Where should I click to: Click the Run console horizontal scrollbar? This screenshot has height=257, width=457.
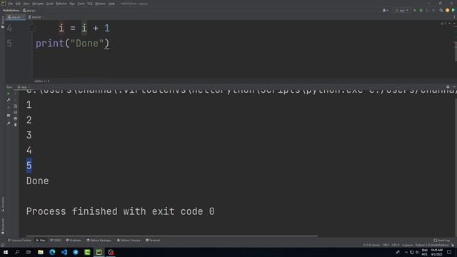pyautogui.click(x=172, y=236)
